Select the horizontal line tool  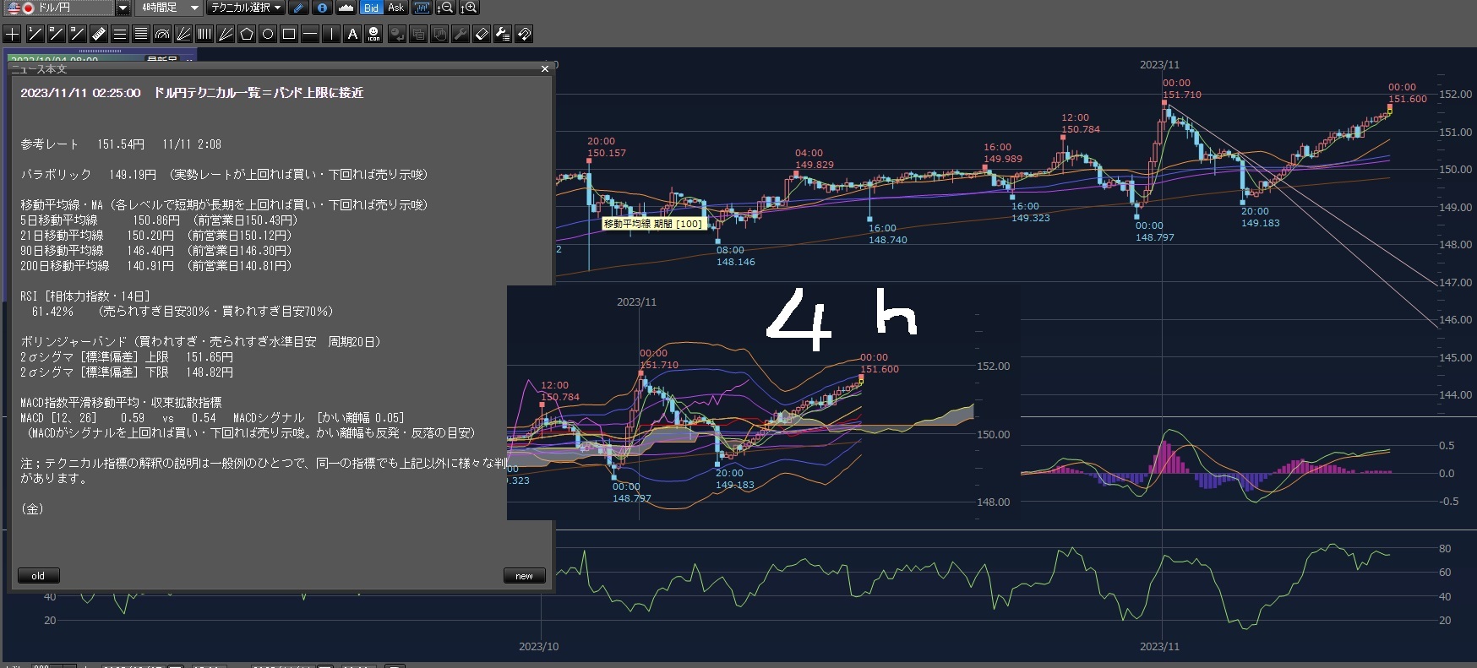pos(309,34)
